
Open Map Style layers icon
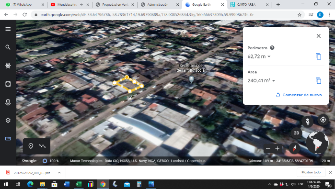(x=8, y=120)
